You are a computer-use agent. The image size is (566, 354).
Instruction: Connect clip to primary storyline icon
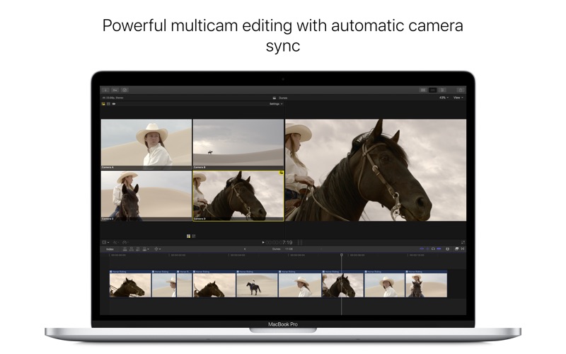point(125,249)
